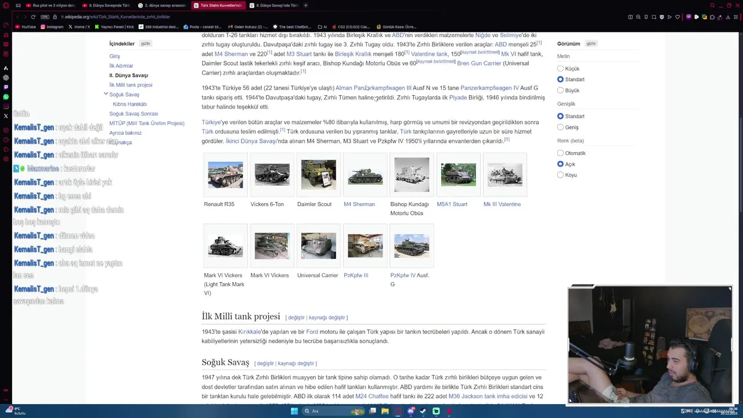Switch to the II. Dünya Savaşında Türk tab

coord(106,5)
